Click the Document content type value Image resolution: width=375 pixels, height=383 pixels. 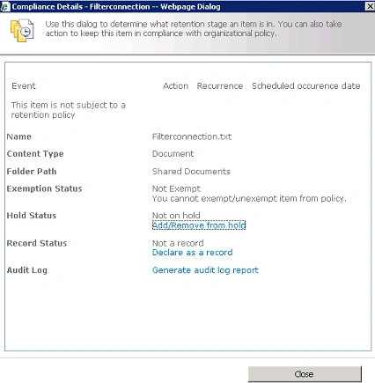click(x=173, y=153)
